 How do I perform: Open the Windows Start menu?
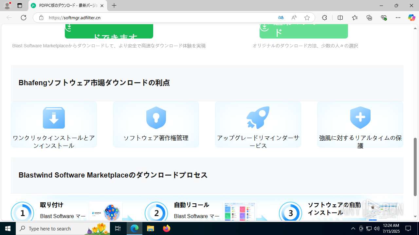[x=8, y=228]
